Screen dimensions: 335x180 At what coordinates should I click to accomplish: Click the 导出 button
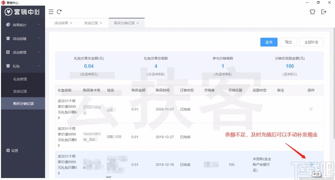(x=288, y=42)
